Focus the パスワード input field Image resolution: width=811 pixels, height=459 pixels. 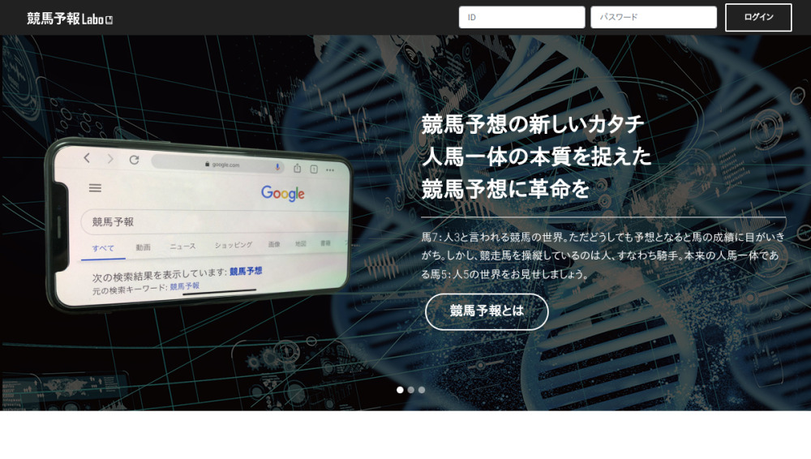click(654, 17)
